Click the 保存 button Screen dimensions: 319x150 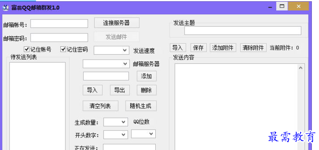198,48
